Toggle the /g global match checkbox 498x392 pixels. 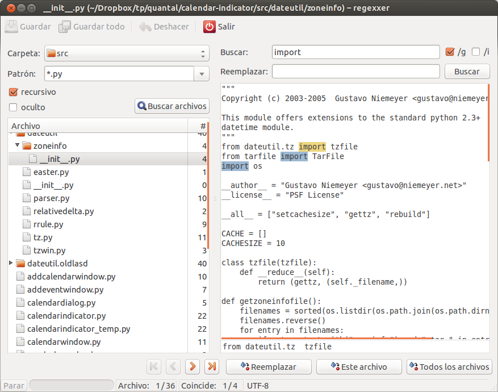450,52
